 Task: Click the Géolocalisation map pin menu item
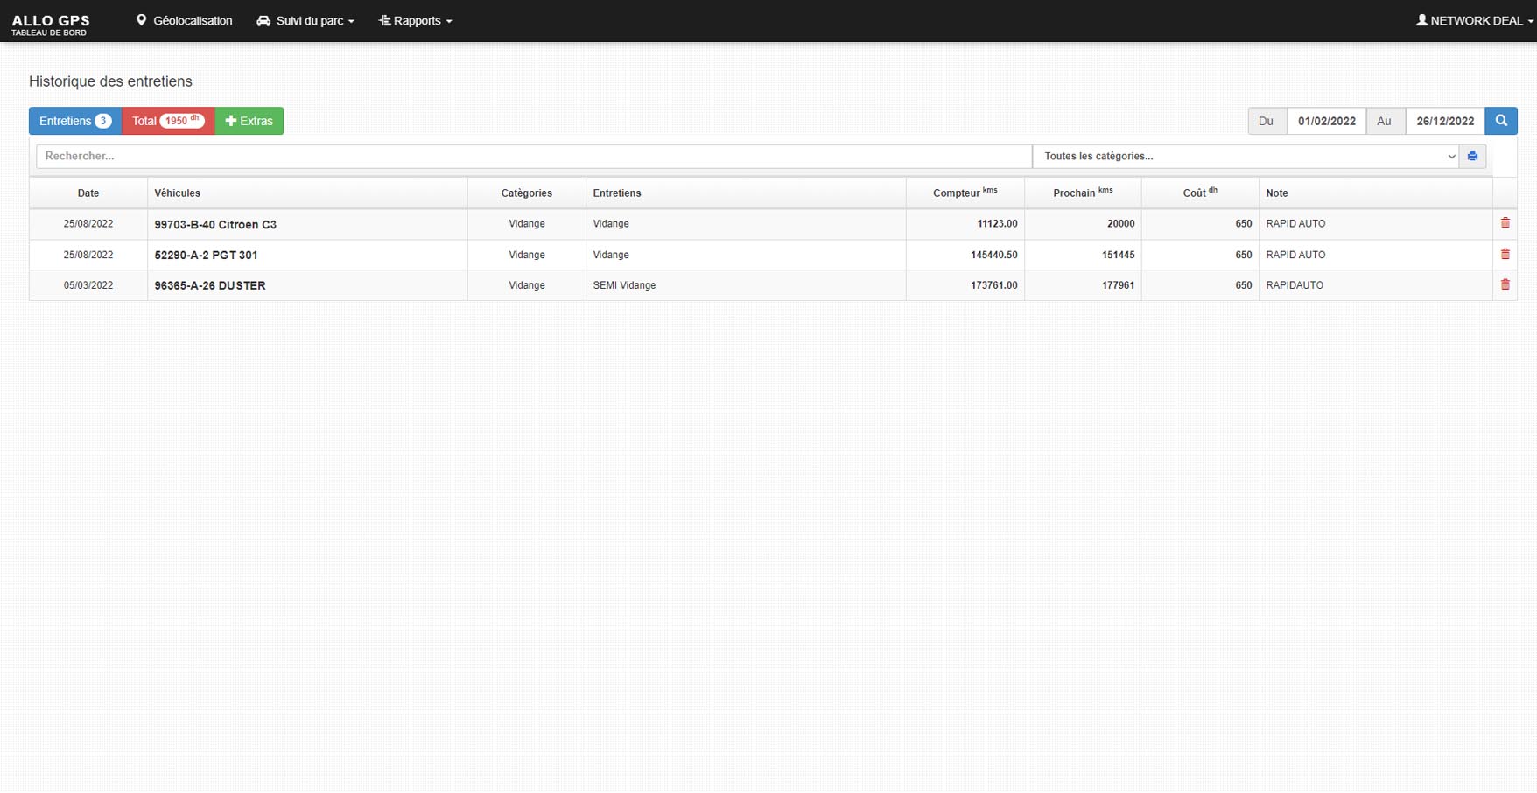tap(184, 20)
